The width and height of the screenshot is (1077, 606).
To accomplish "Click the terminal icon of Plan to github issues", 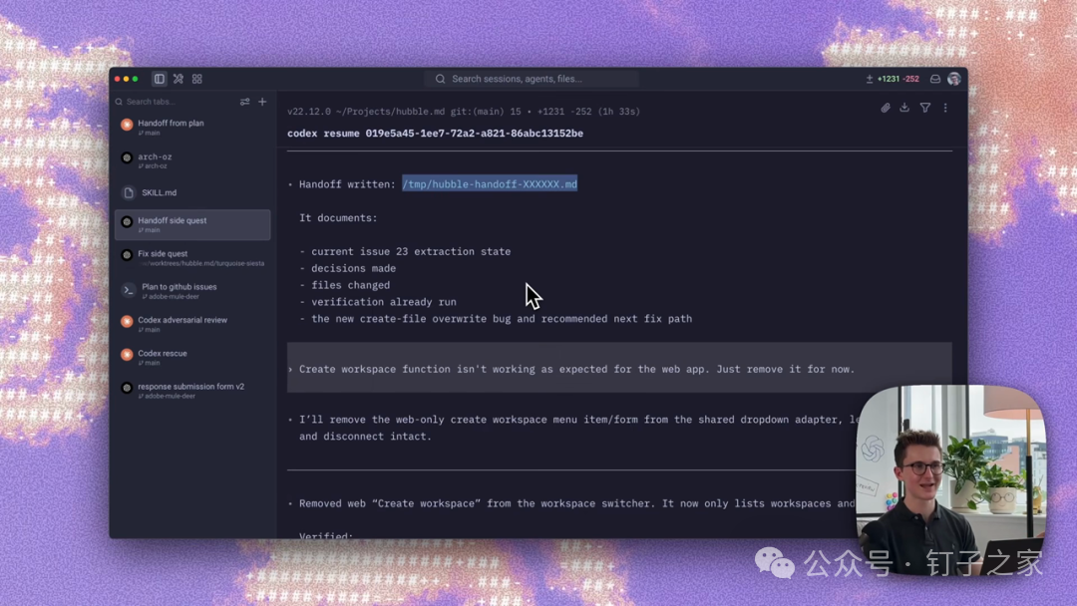I will [128, 291].
